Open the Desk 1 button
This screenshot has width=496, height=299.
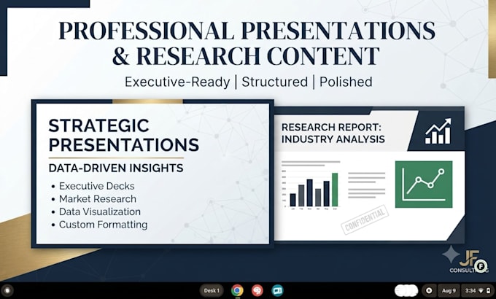(x=212, y=290)
